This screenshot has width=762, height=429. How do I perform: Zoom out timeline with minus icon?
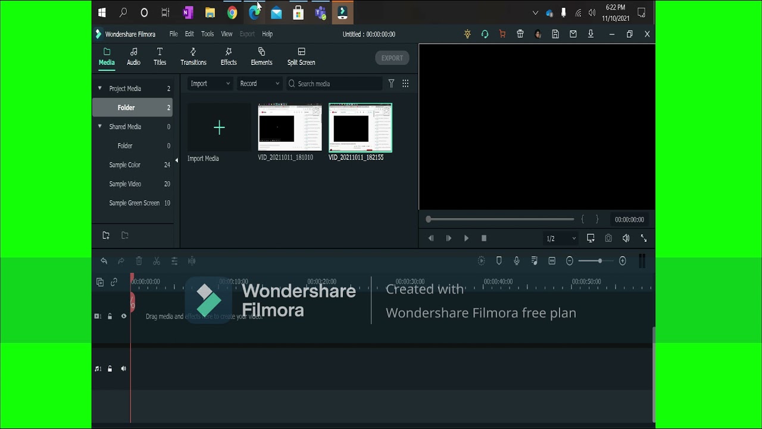pyautogui.click(x=570, y=261)
